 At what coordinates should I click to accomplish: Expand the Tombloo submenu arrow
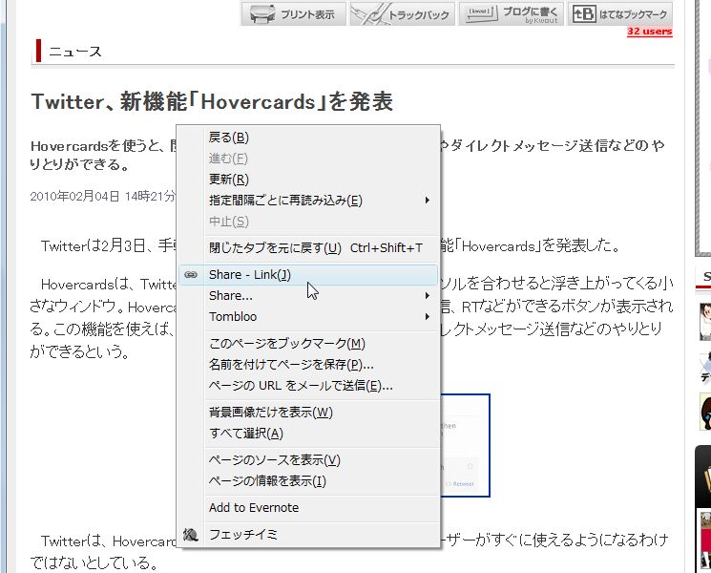pos(428,317)
